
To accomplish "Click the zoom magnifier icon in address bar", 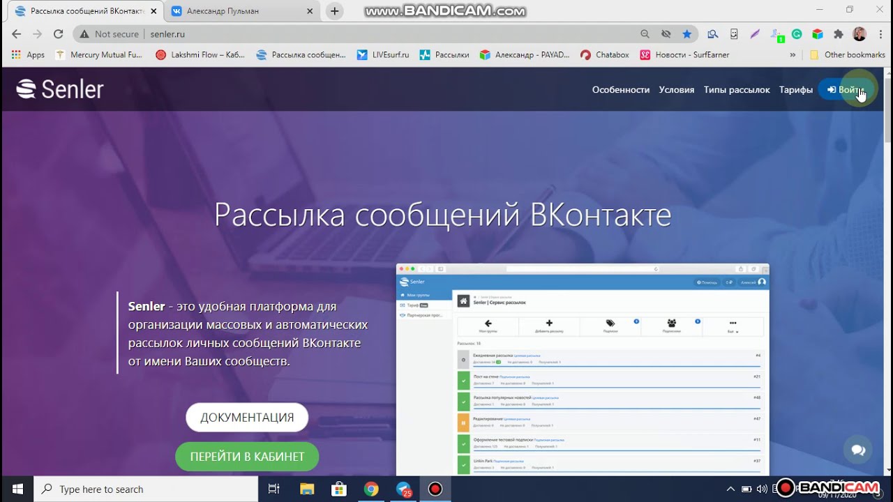I will point(645,33).
